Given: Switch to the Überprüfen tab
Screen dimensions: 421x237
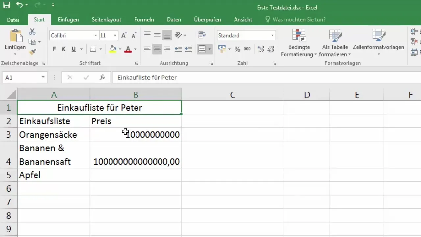Looking at the screenshot, I should coord(208,20).
